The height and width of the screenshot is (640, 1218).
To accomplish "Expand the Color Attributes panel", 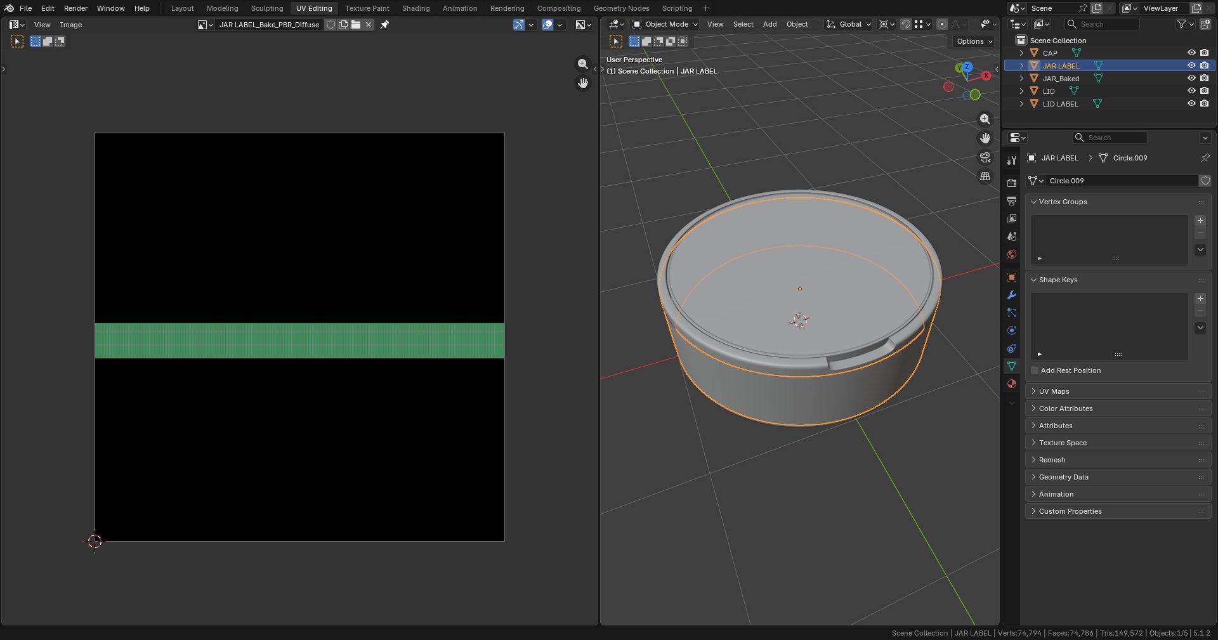I will click(1118, 408).
